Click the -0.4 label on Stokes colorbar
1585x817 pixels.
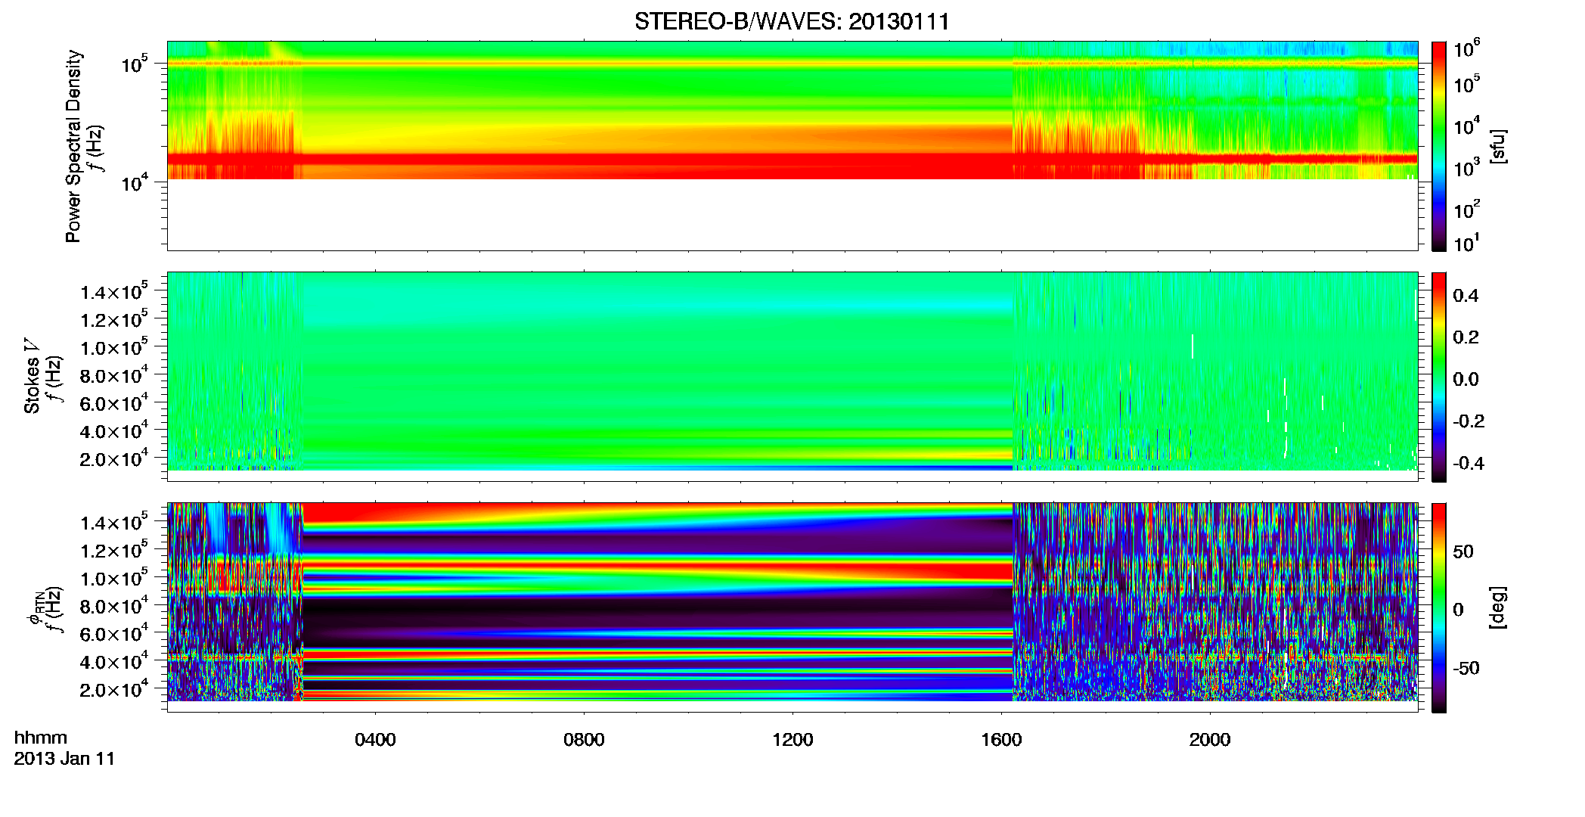click(1469, 463)
